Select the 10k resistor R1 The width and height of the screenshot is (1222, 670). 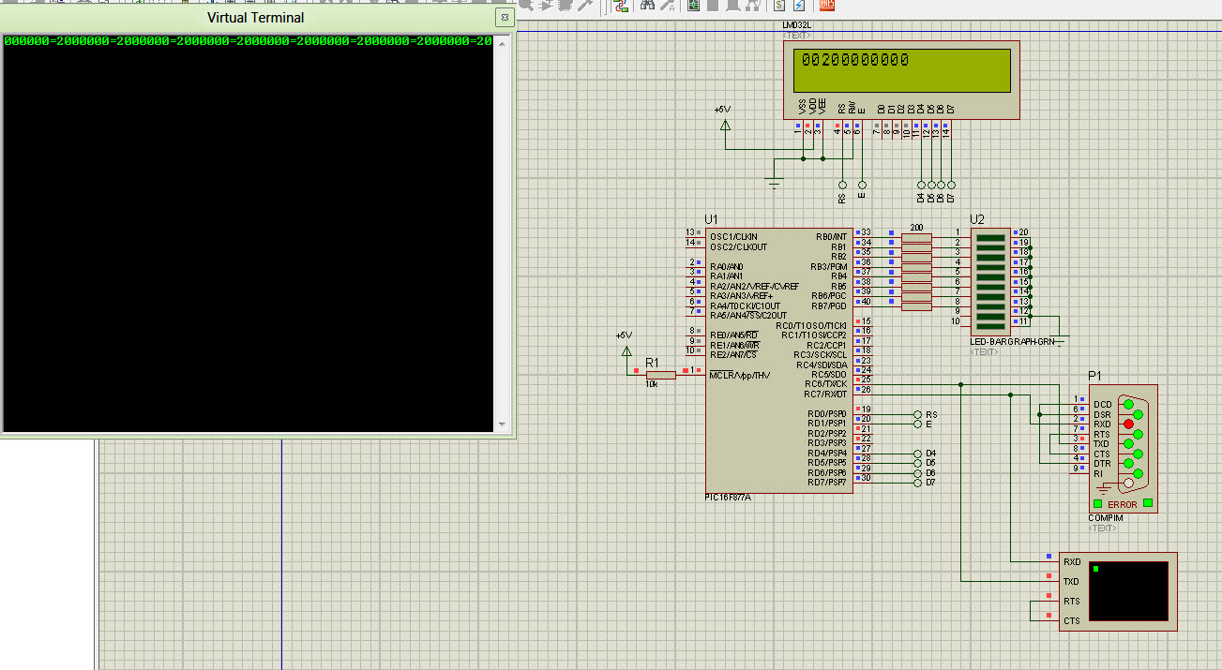(661, 375)
